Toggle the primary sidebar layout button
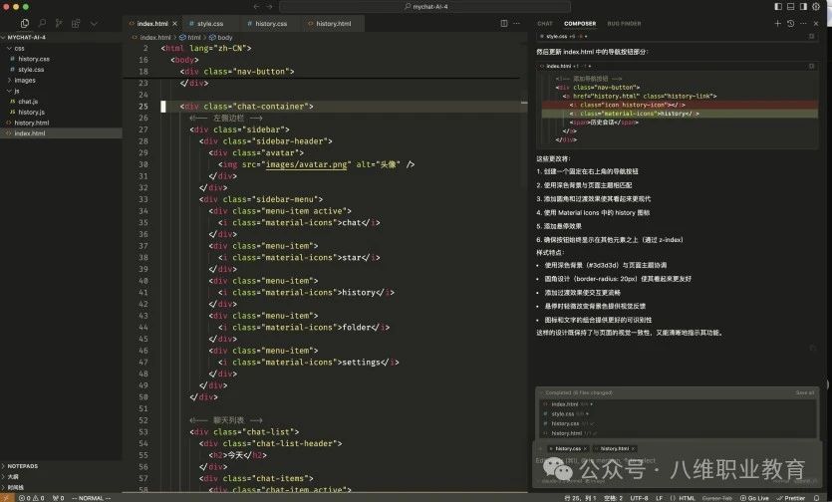 [779, 6]
